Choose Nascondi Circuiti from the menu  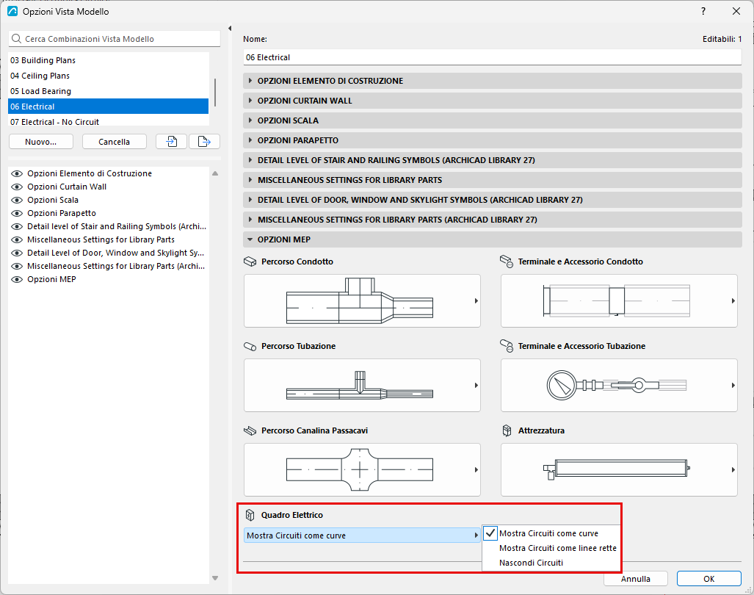(531, 563)
